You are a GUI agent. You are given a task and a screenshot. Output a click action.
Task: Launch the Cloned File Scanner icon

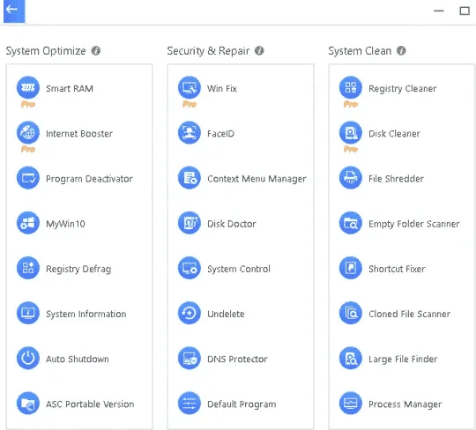351,313
